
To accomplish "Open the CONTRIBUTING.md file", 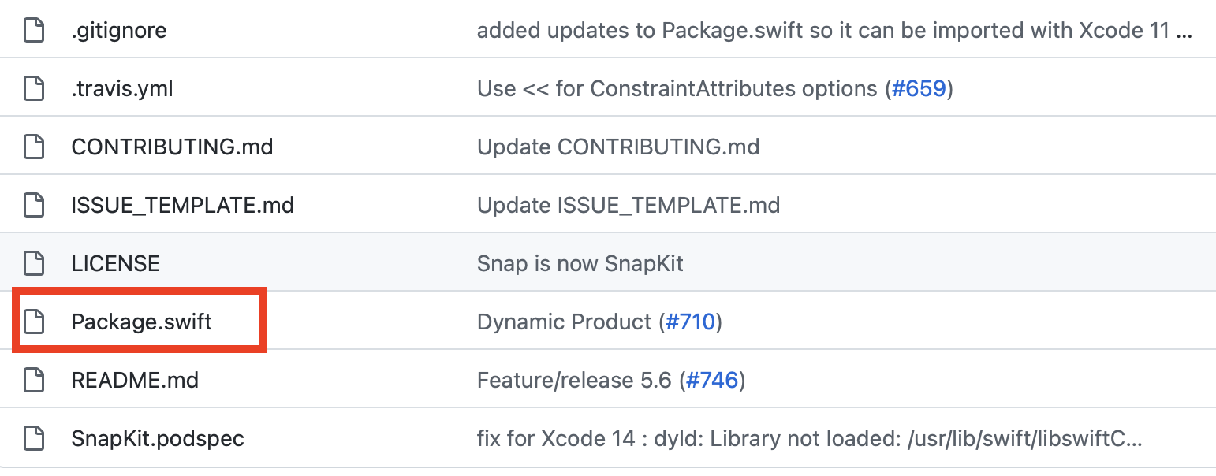I will [x=172, y=147].
